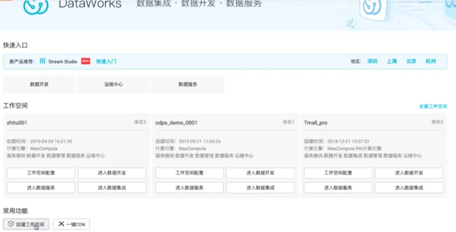Click MaxCompute PAI计算引擎 text in Tmall_pro

click(x=354, y=148)
